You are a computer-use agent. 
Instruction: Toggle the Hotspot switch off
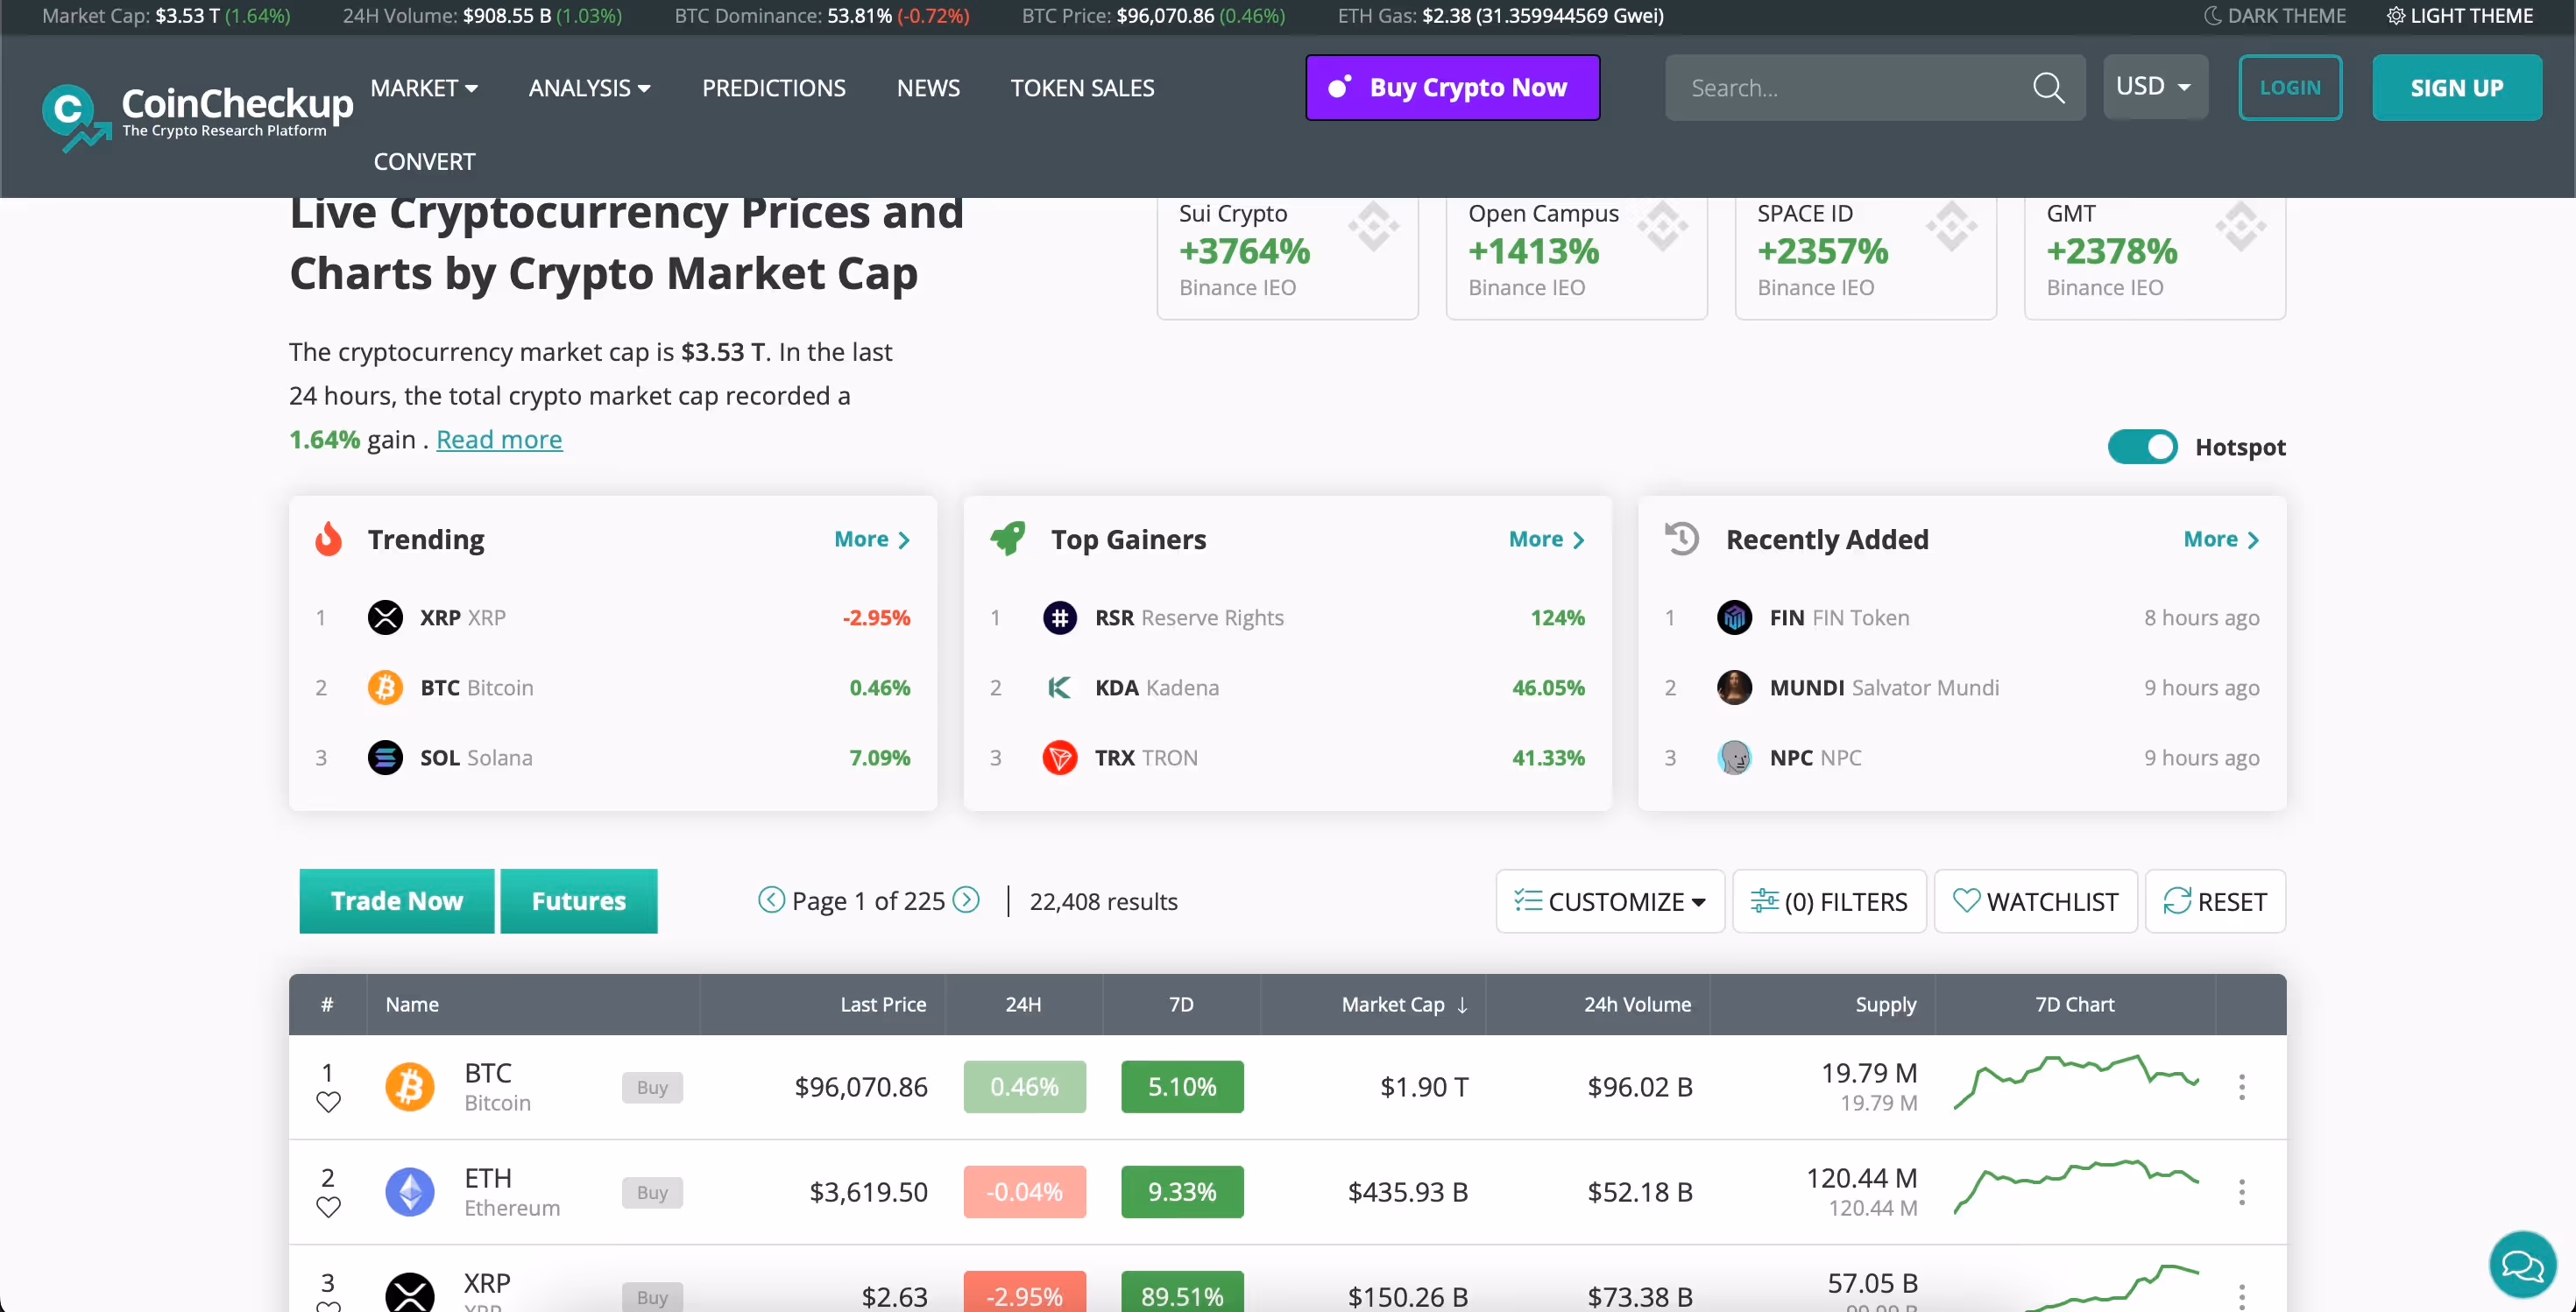(2142, 447)
